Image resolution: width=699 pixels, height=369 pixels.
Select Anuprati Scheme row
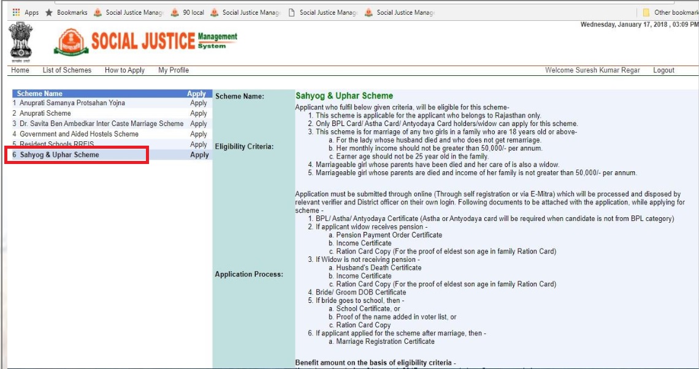[45, 113]
